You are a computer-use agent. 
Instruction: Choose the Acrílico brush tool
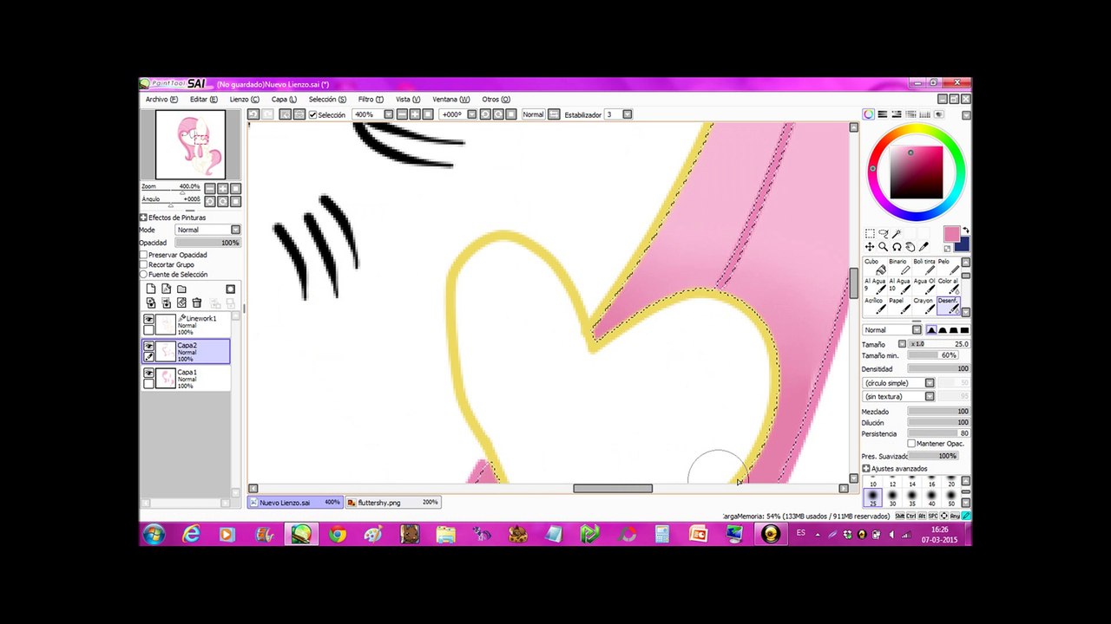(x=874, y=306)
